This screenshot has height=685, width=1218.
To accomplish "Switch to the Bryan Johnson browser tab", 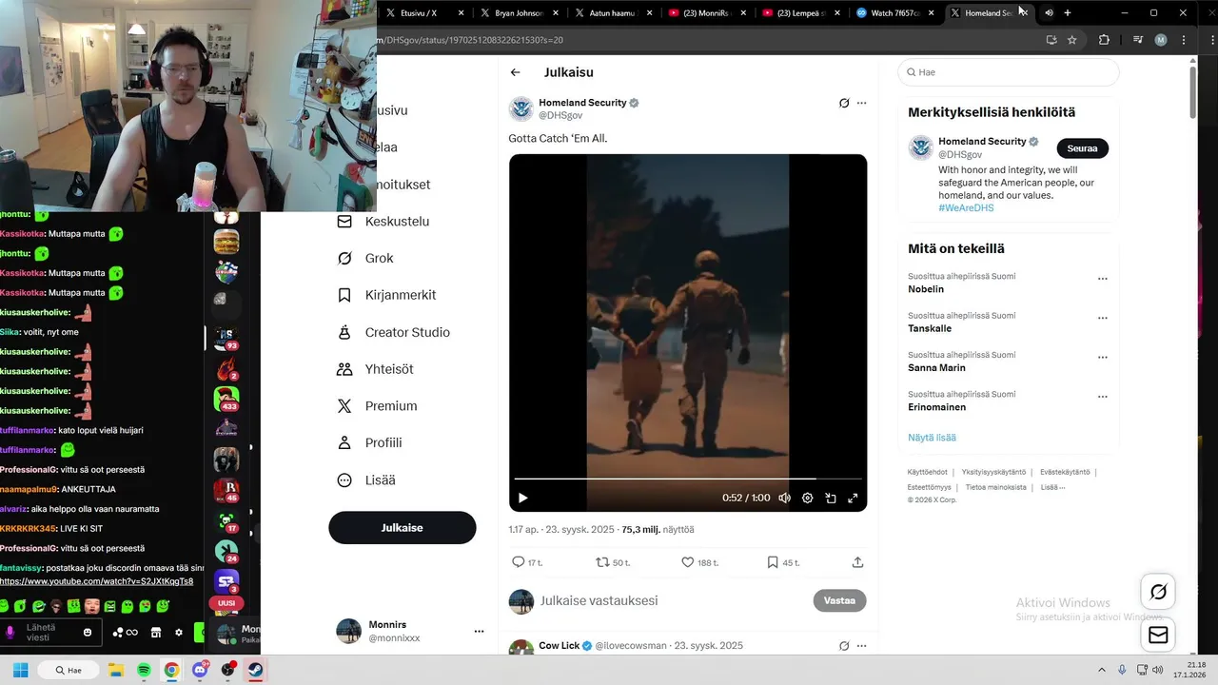I will (x=519, y=13).
